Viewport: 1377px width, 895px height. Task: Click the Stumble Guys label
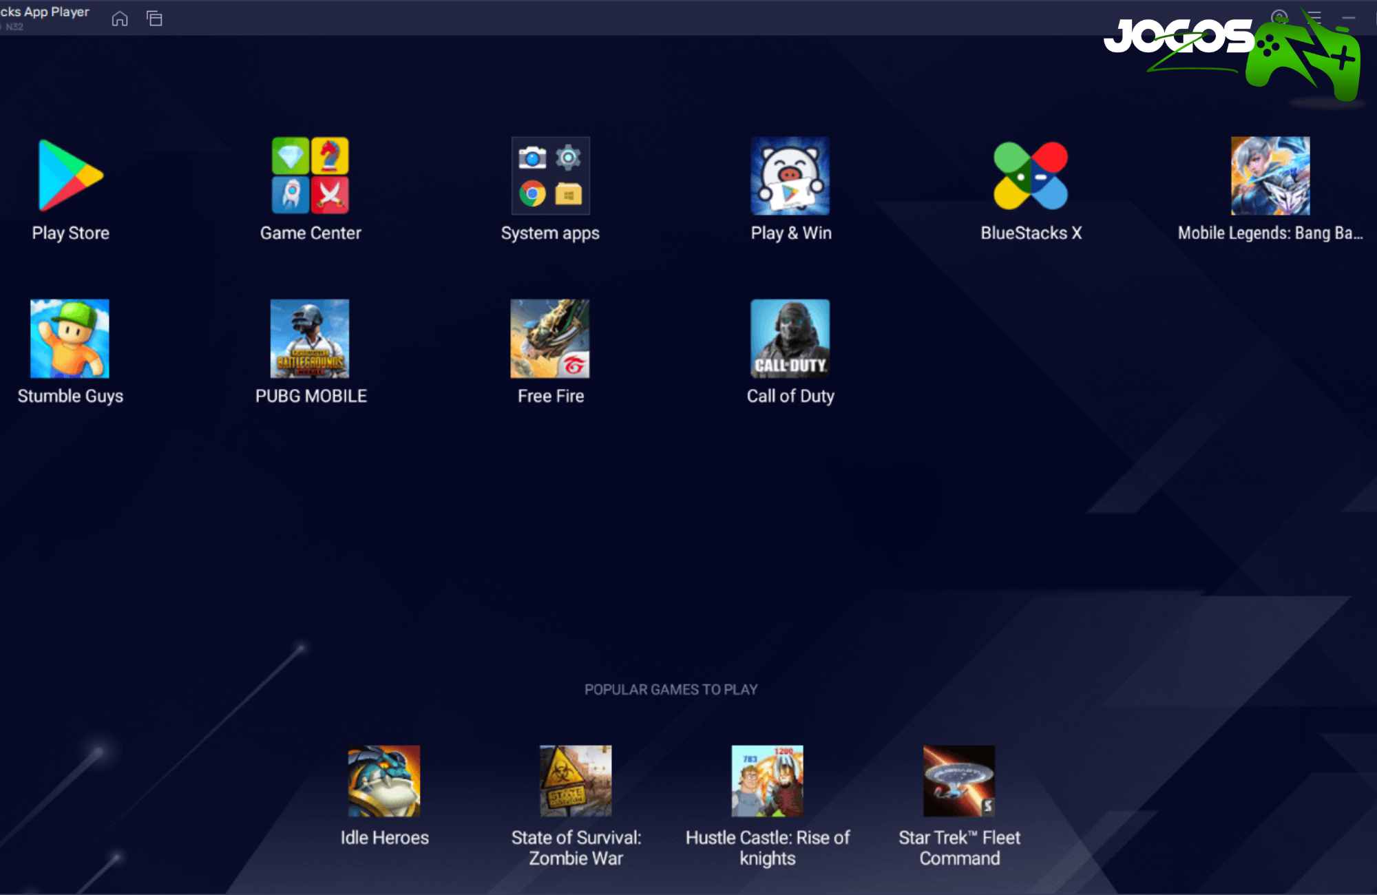point(70,396)
